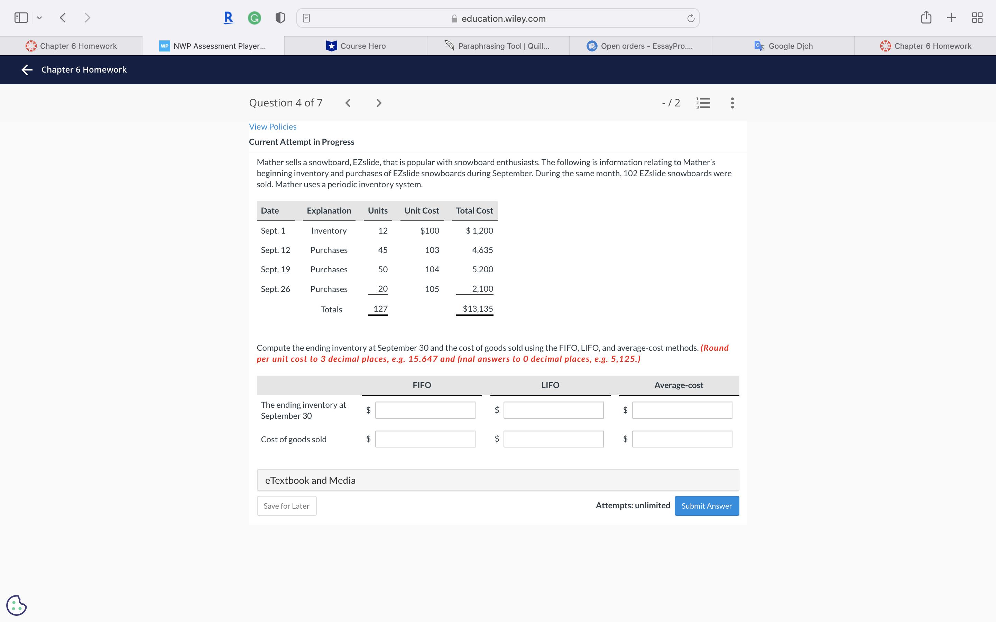The image size is (996, 622).
Task: Switch to the Course Hero tab
Action: tap(356, 46)
